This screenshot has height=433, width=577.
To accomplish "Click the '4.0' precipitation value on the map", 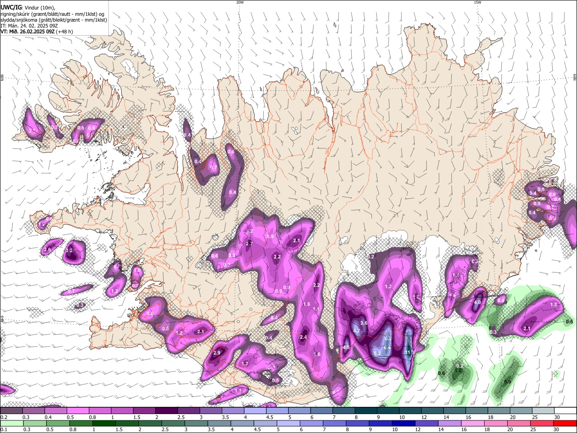I will pos(478,302).
